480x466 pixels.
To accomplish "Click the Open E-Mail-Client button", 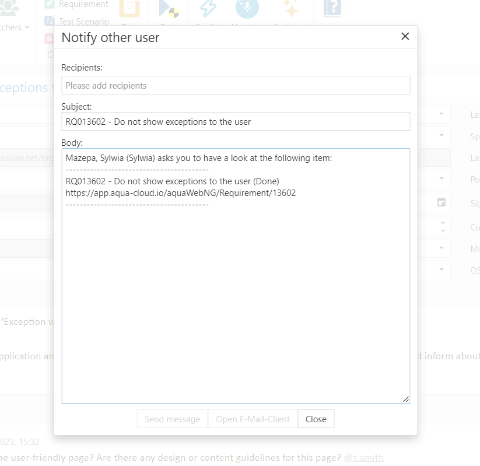I will click(x=252, y=419).
